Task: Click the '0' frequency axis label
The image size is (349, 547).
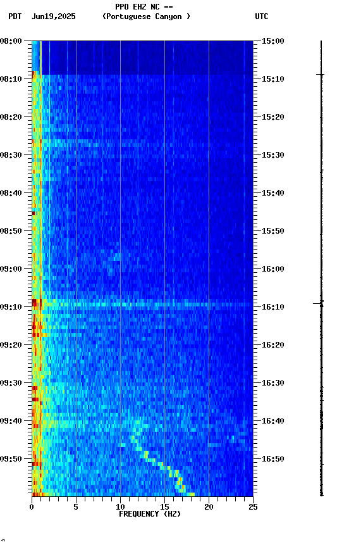Action: point(32,507)
